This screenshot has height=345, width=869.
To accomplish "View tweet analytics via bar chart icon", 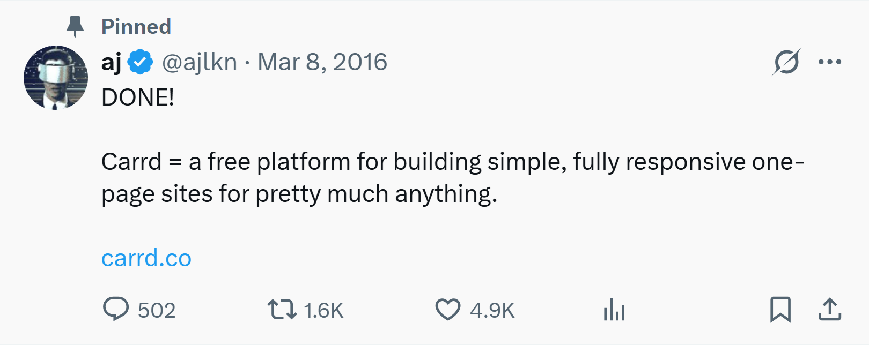I will point(615,309).
